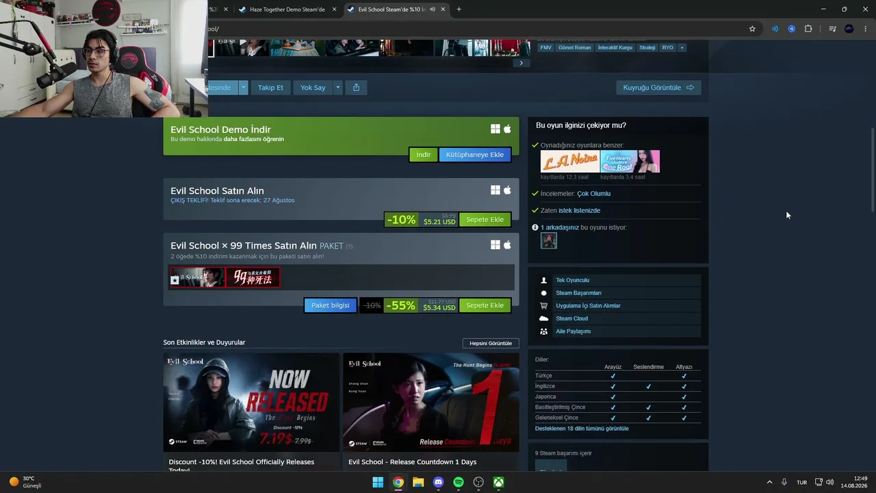
Task: Click Hepsini Görüntüle button
Action: coord(491,343)
